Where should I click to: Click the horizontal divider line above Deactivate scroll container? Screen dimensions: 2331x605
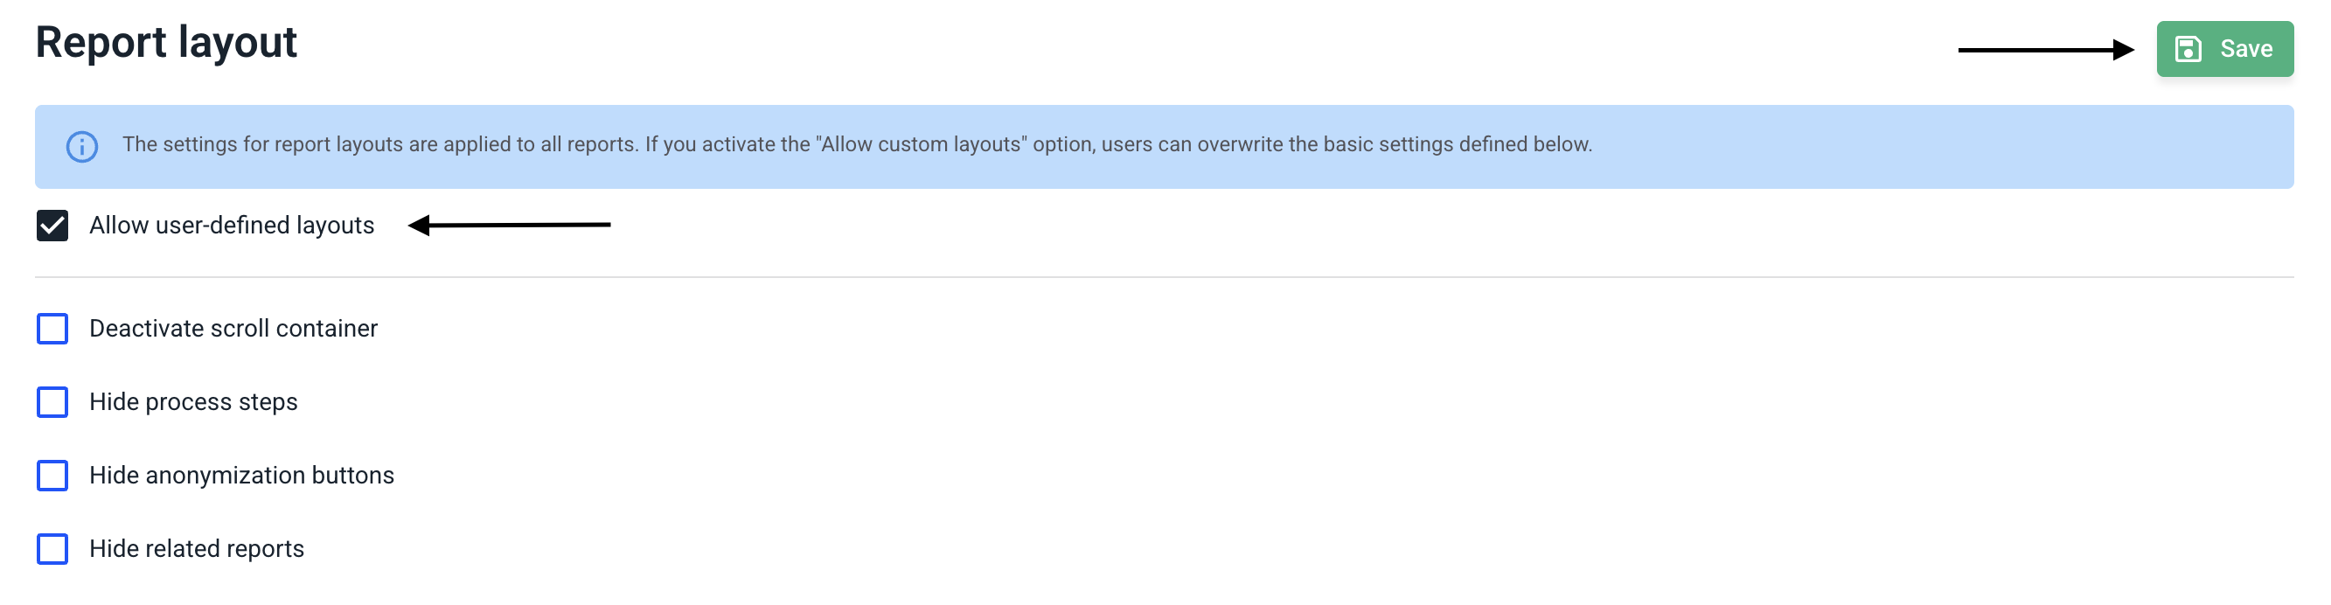pos(1164,277)
